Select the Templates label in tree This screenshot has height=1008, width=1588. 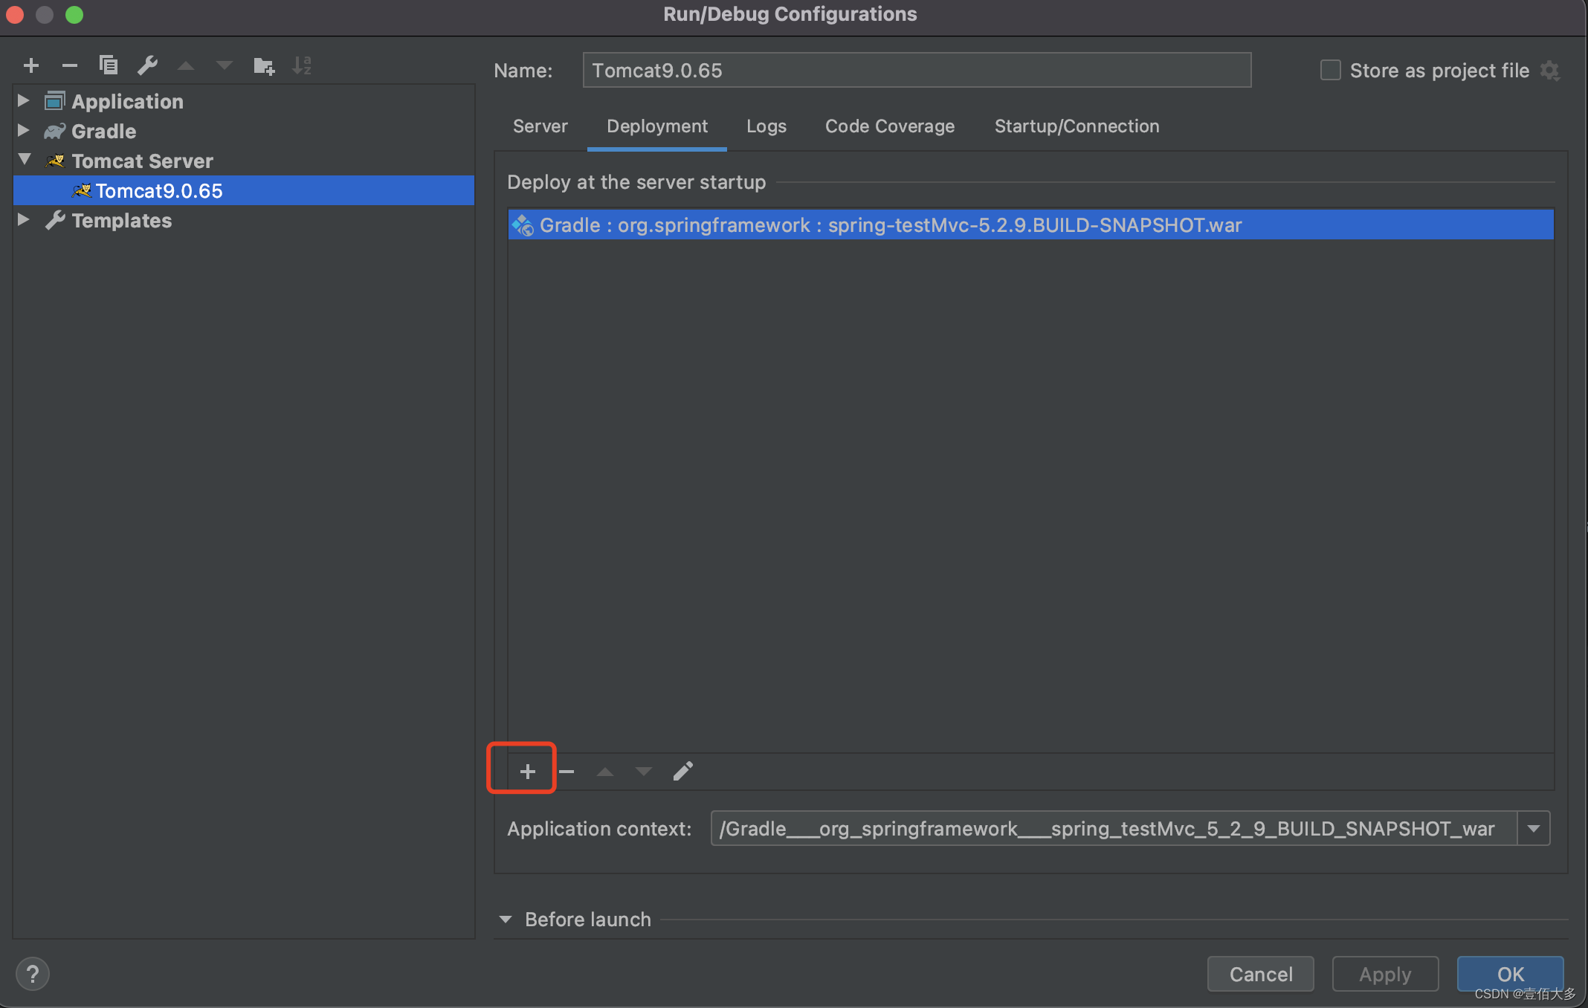121,221
